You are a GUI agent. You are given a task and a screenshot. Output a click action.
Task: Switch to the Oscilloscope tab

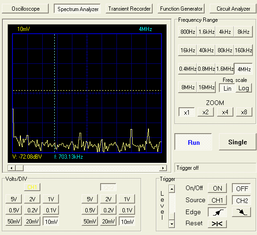(26, 9)
